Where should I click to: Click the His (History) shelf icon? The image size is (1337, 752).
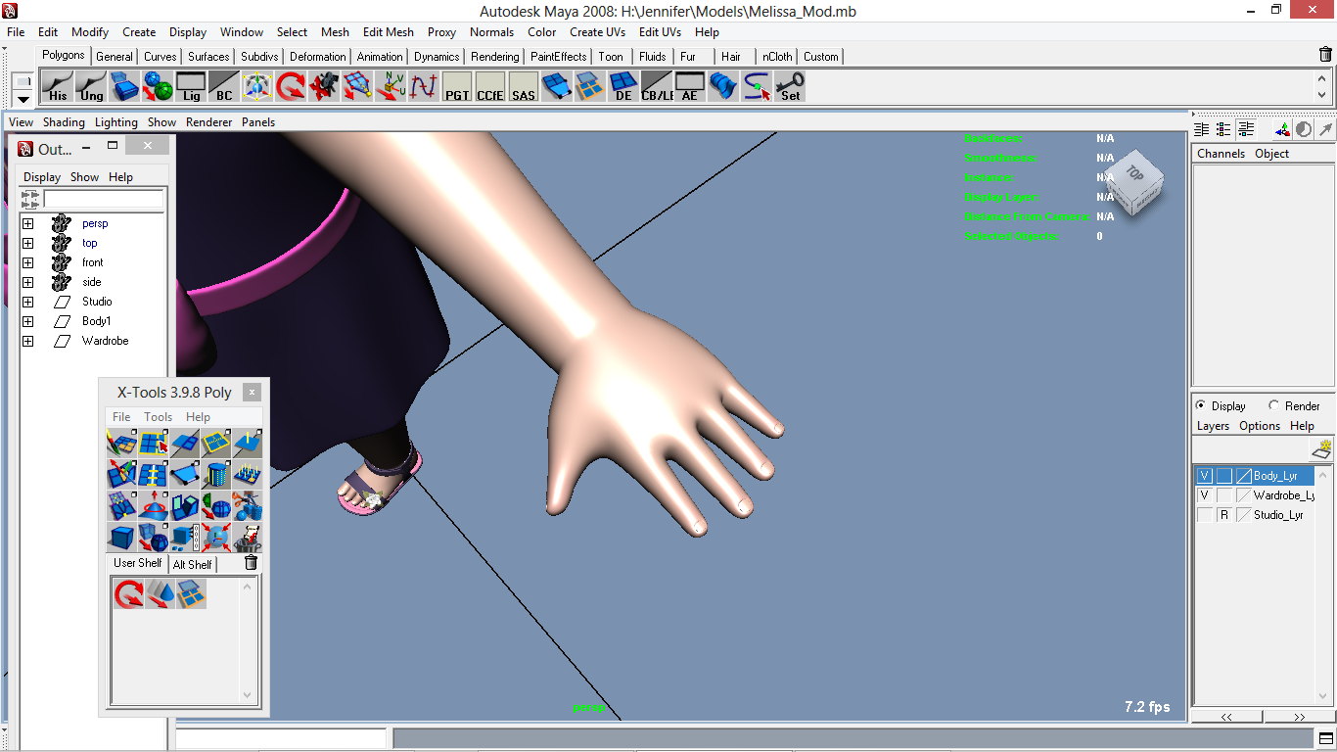point(58,87)
